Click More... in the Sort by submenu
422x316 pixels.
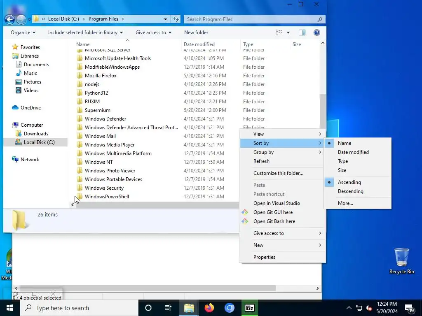tap(358, 203)
